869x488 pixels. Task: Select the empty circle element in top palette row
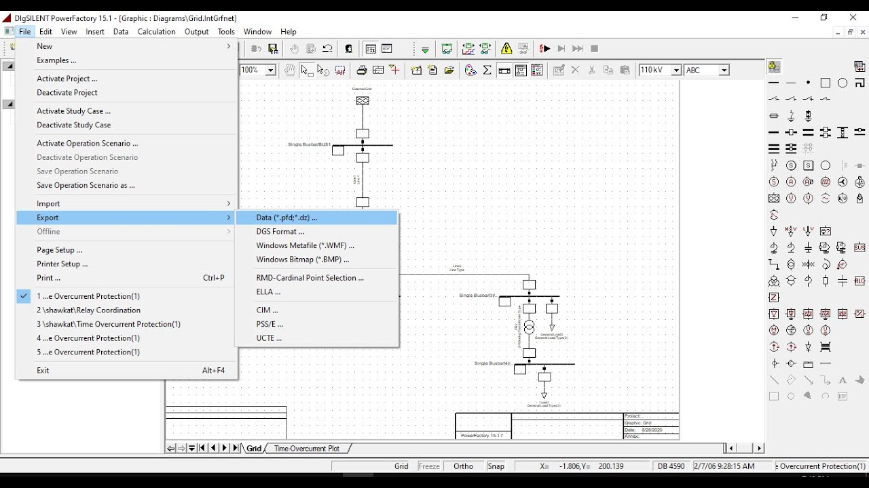click(x=843, y=83)
